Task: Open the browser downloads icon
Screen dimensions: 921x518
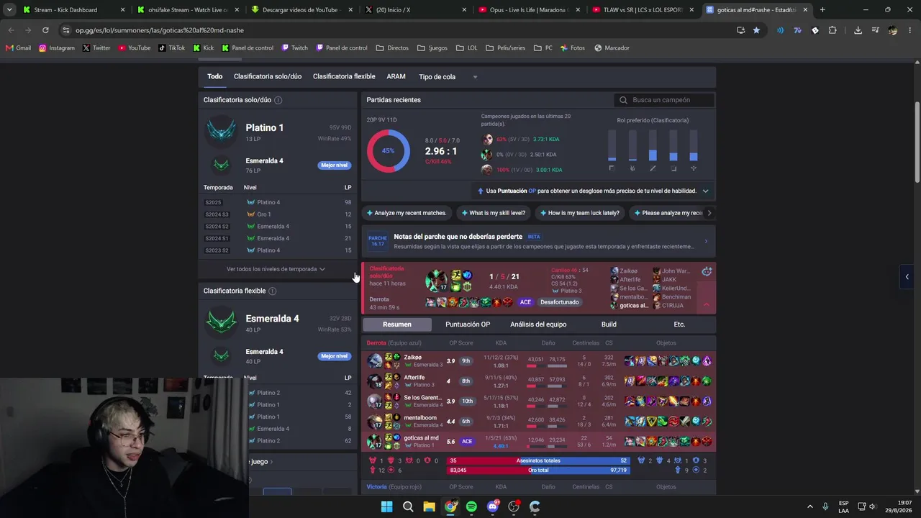Action: [858, 30]
